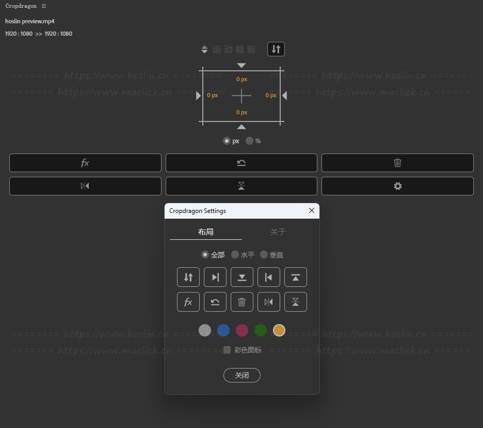Switch to the 关于 tab

click(278, 232)
